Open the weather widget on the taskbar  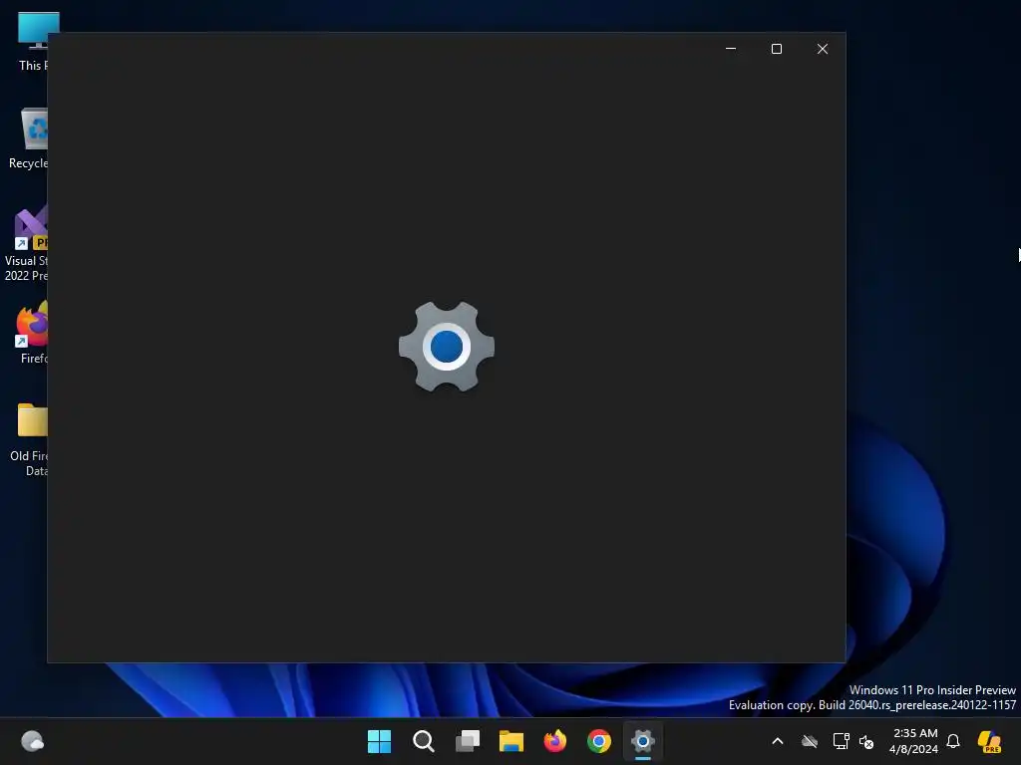(32, 741)
